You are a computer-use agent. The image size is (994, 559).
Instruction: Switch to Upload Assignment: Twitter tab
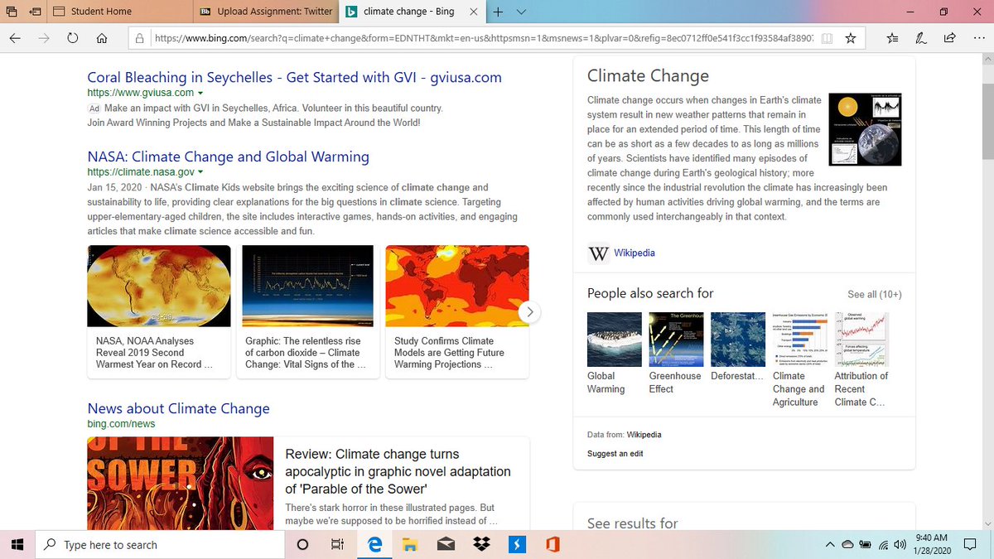tap(266, 12)
